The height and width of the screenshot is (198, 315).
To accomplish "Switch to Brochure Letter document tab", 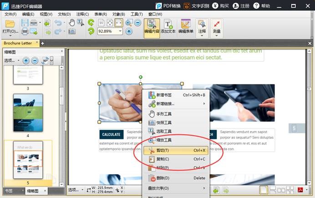I will pos(18,43).
